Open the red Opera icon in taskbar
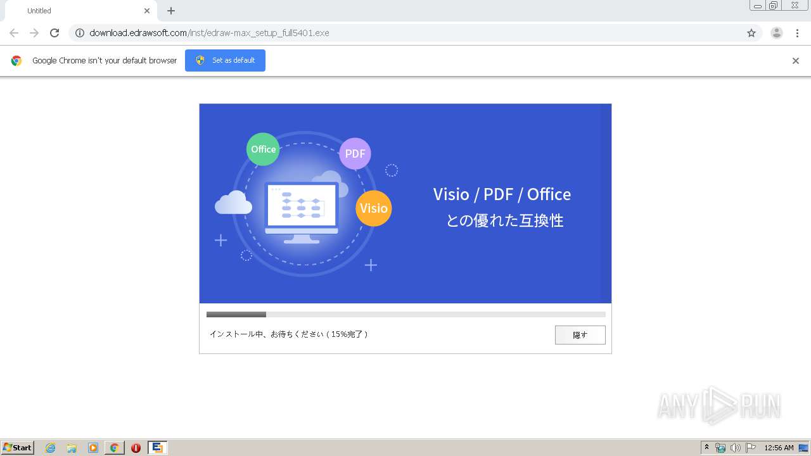 pyautogui.click(x=136, y=448)
